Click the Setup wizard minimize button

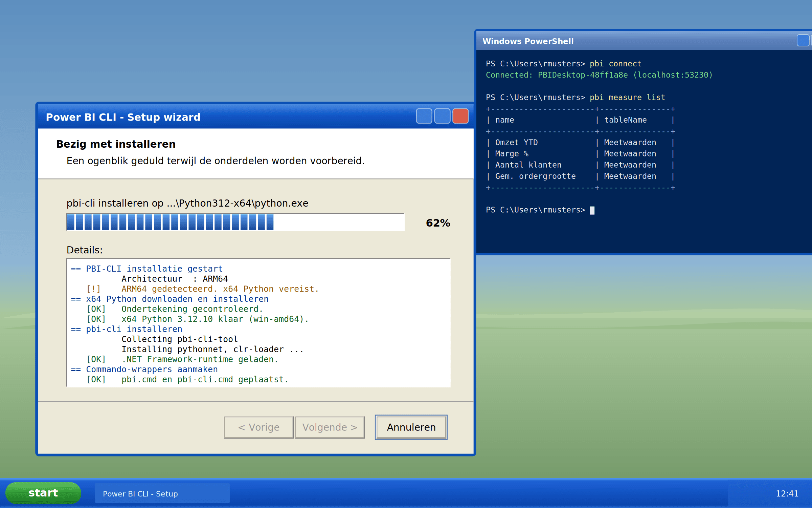[424, 116]
